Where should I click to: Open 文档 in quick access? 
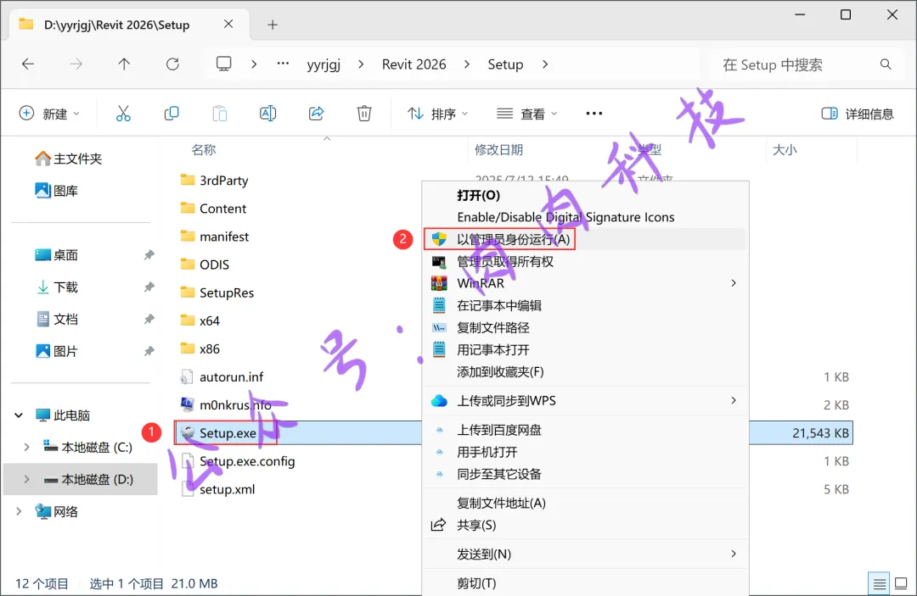click(x=56, y=319)
